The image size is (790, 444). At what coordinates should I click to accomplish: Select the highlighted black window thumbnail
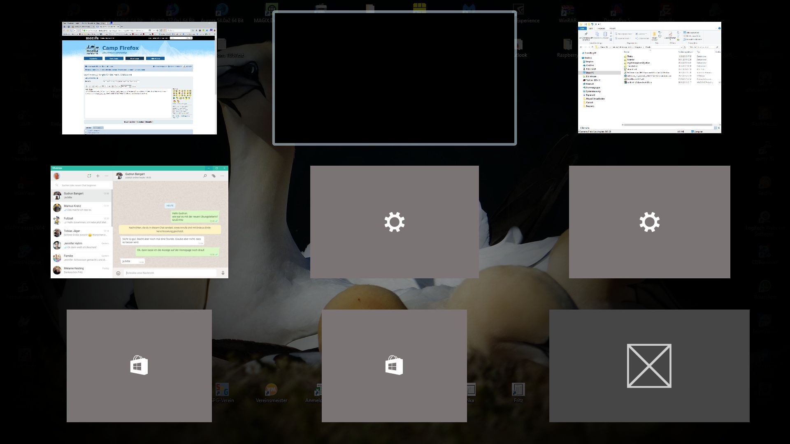tap(394, 78)
